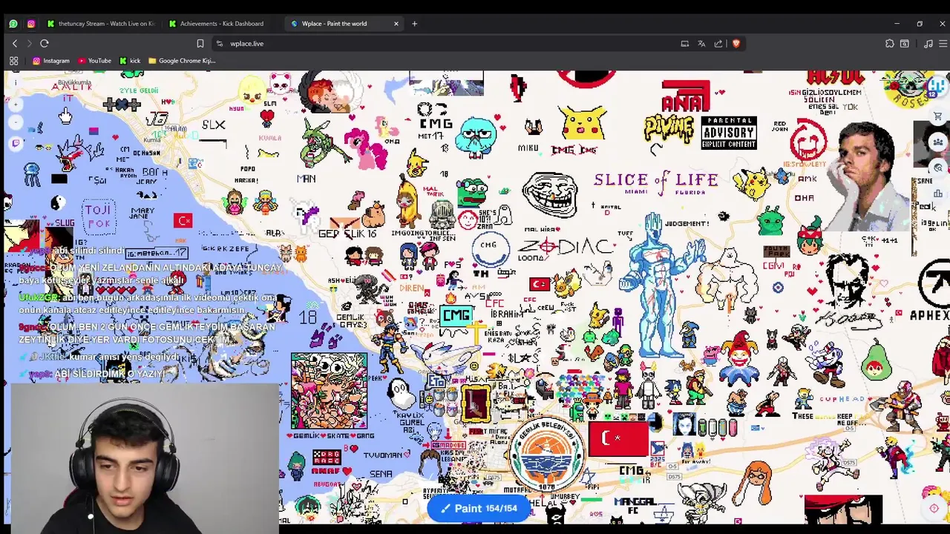
Task: Open the pinned Instagram tab
Action: (30, 23)
